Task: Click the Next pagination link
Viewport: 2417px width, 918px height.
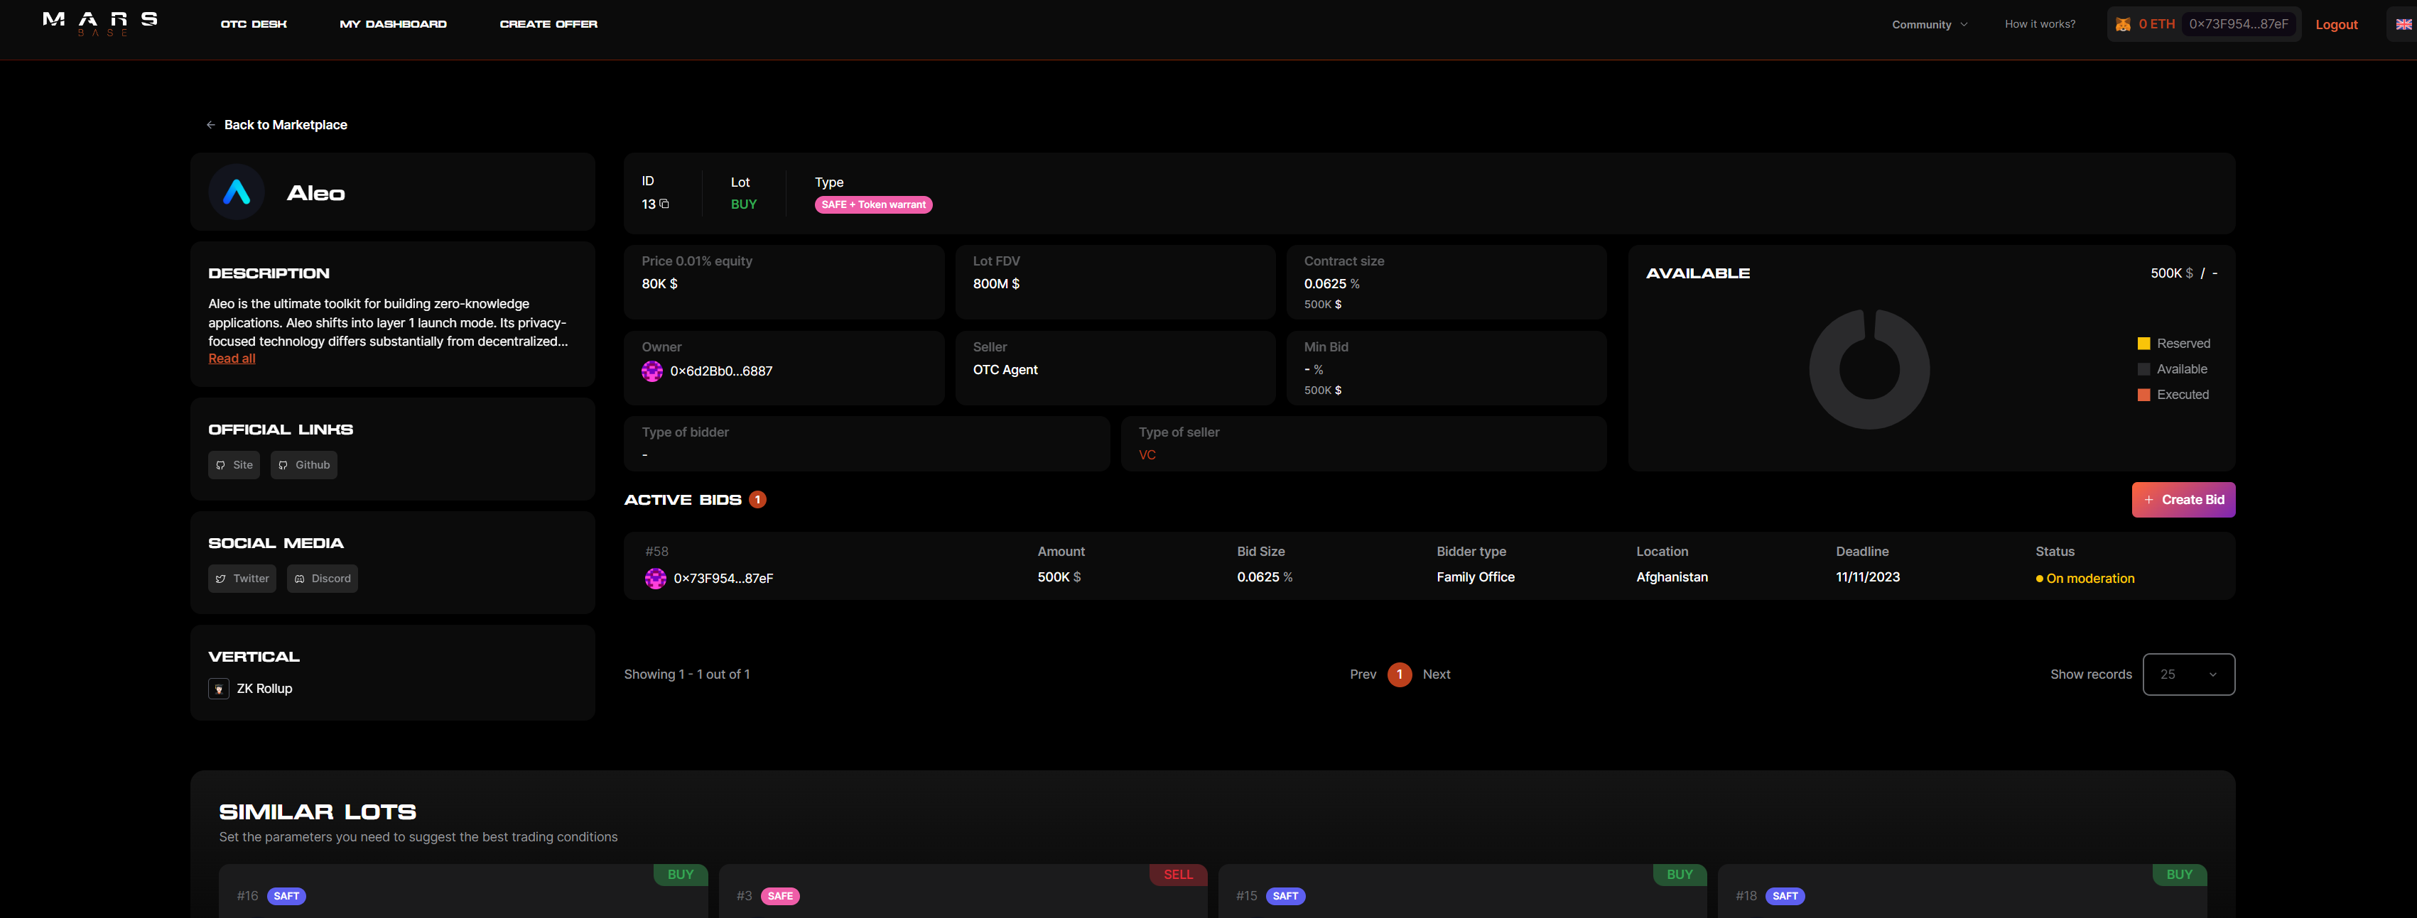Action: tap(1436, 674)
